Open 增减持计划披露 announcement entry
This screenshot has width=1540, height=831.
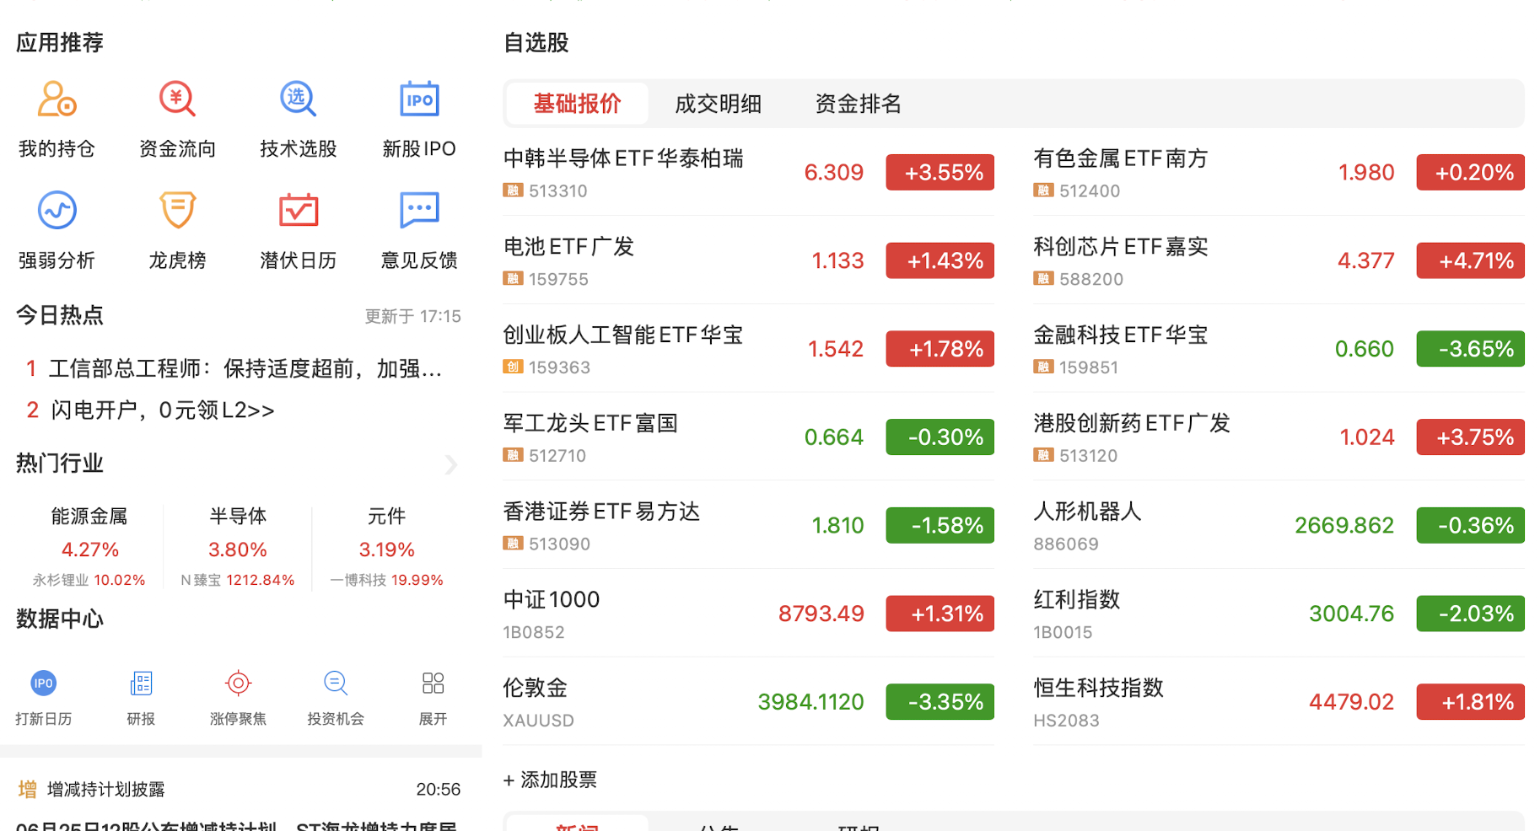tap(239, 789)
